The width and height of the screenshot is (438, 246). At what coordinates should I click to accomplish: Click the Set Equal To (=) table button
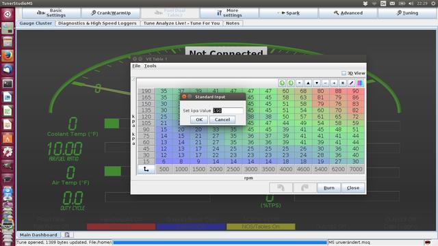(x=300, y=83)
